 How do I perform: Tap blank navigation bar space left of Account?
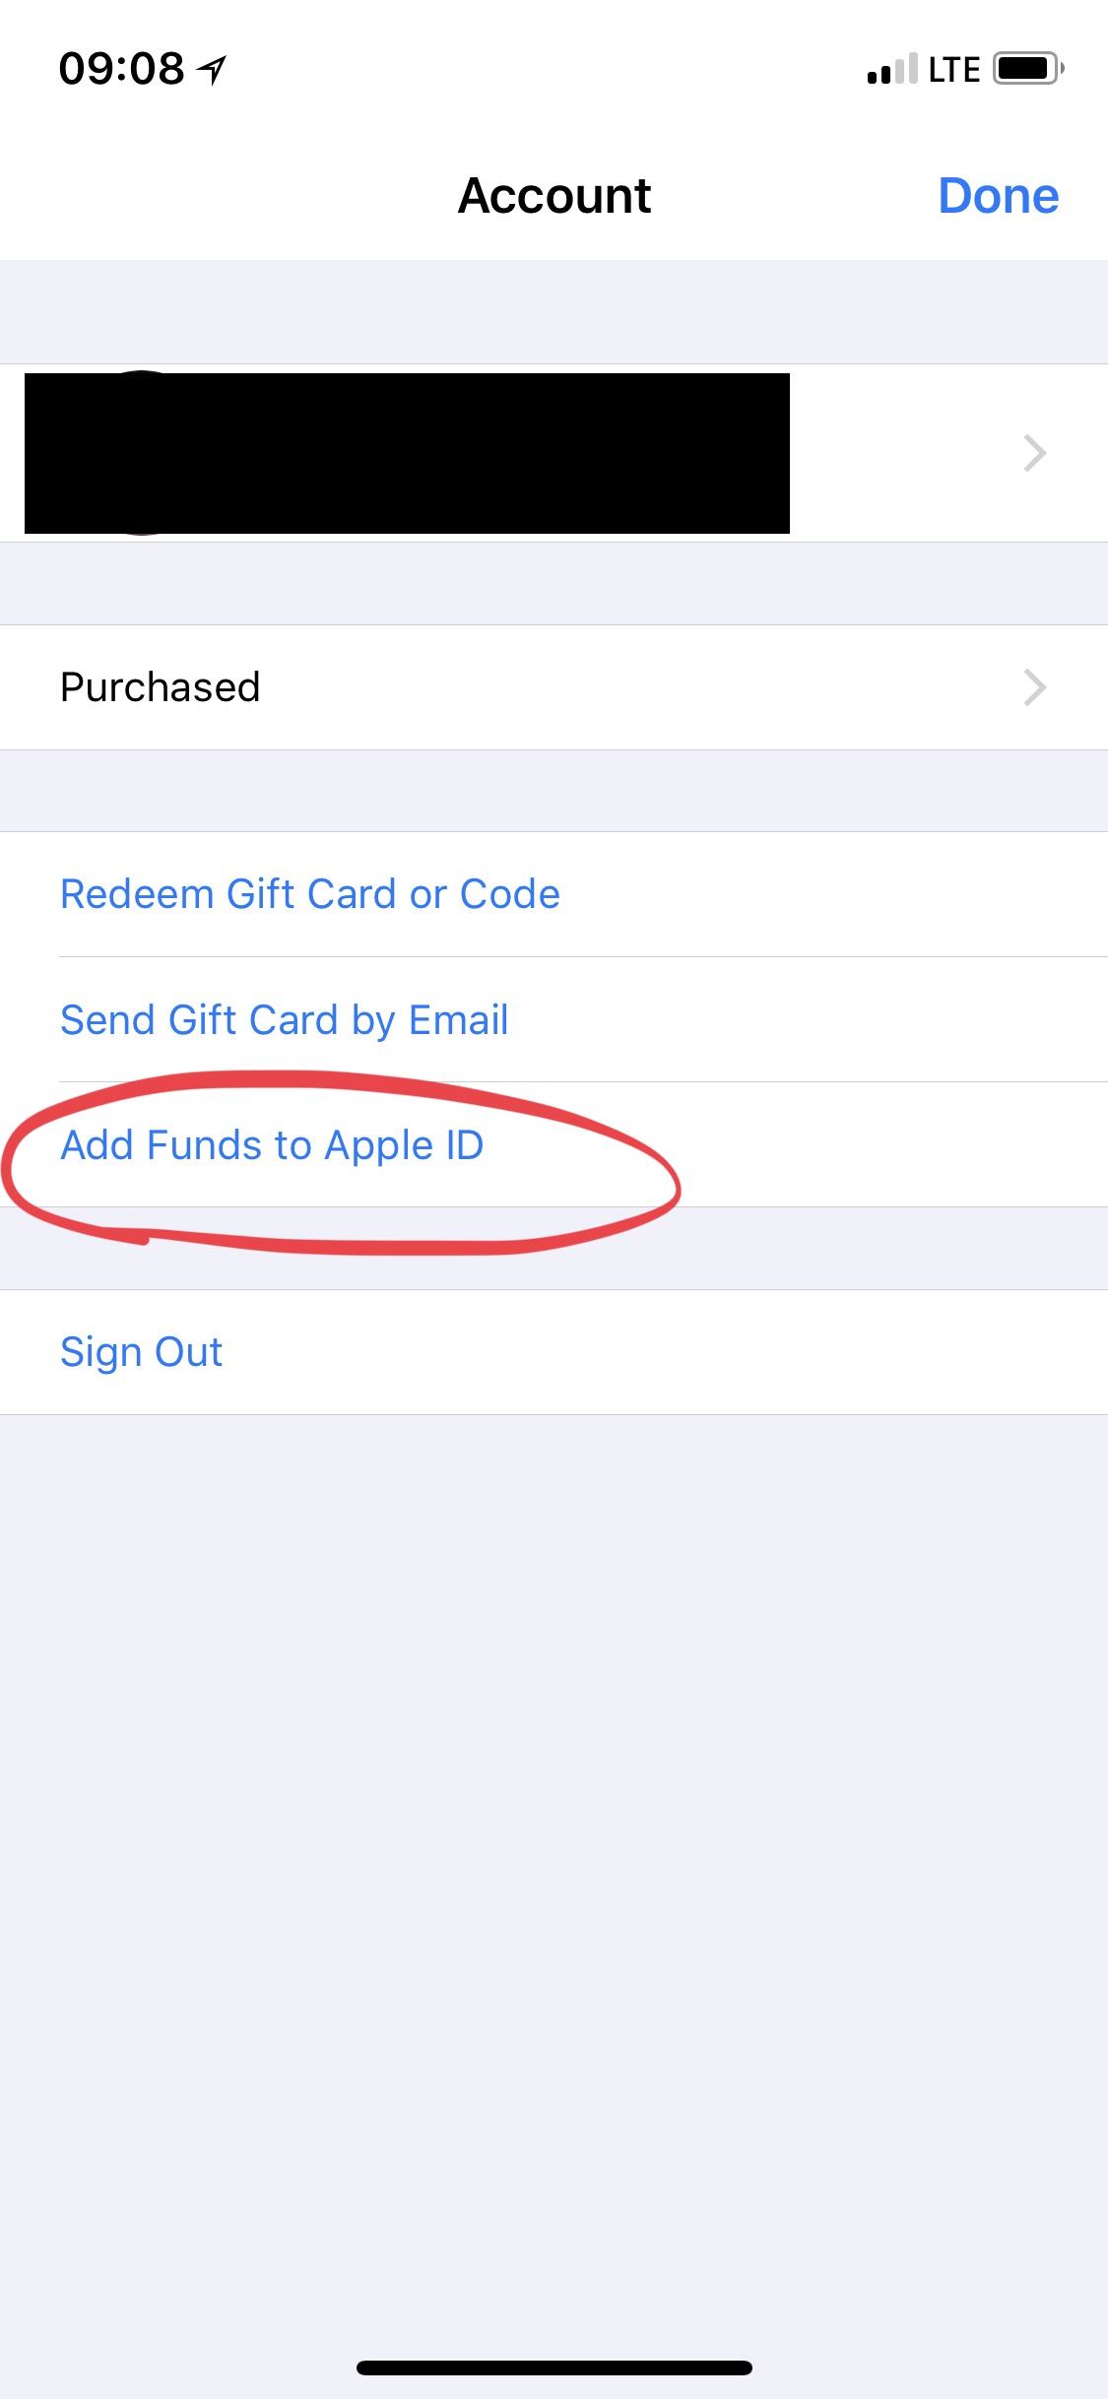pos(227,195)
